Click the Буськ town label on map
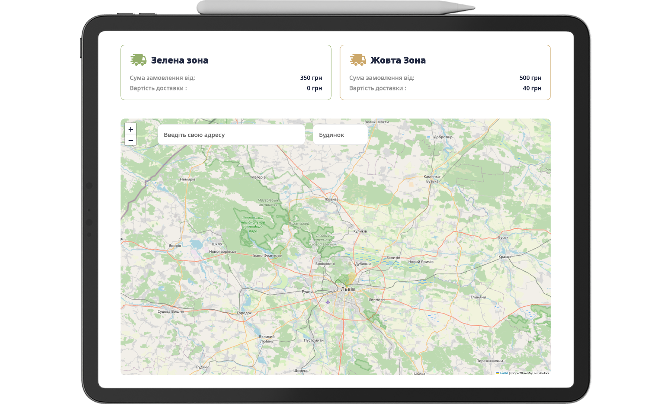Image resolution: width=671 pixels, height=404 pixels. click(503, 237)
